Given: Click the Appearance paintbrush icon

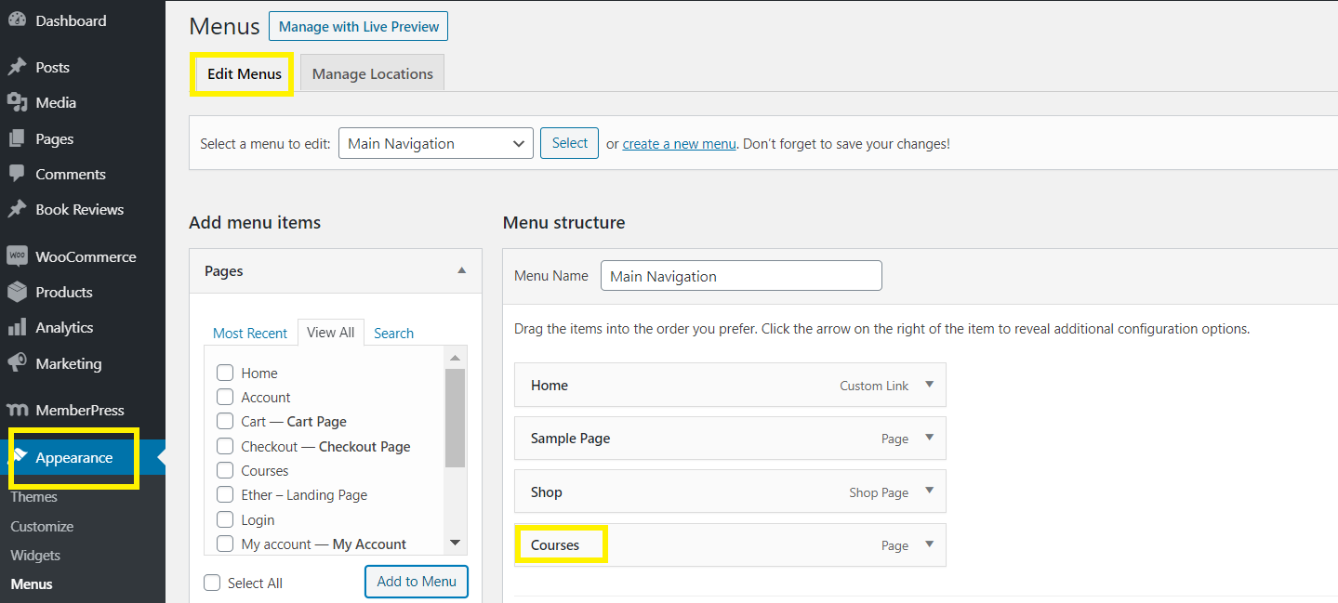Looking at the screenshot, I should point(19,455).
